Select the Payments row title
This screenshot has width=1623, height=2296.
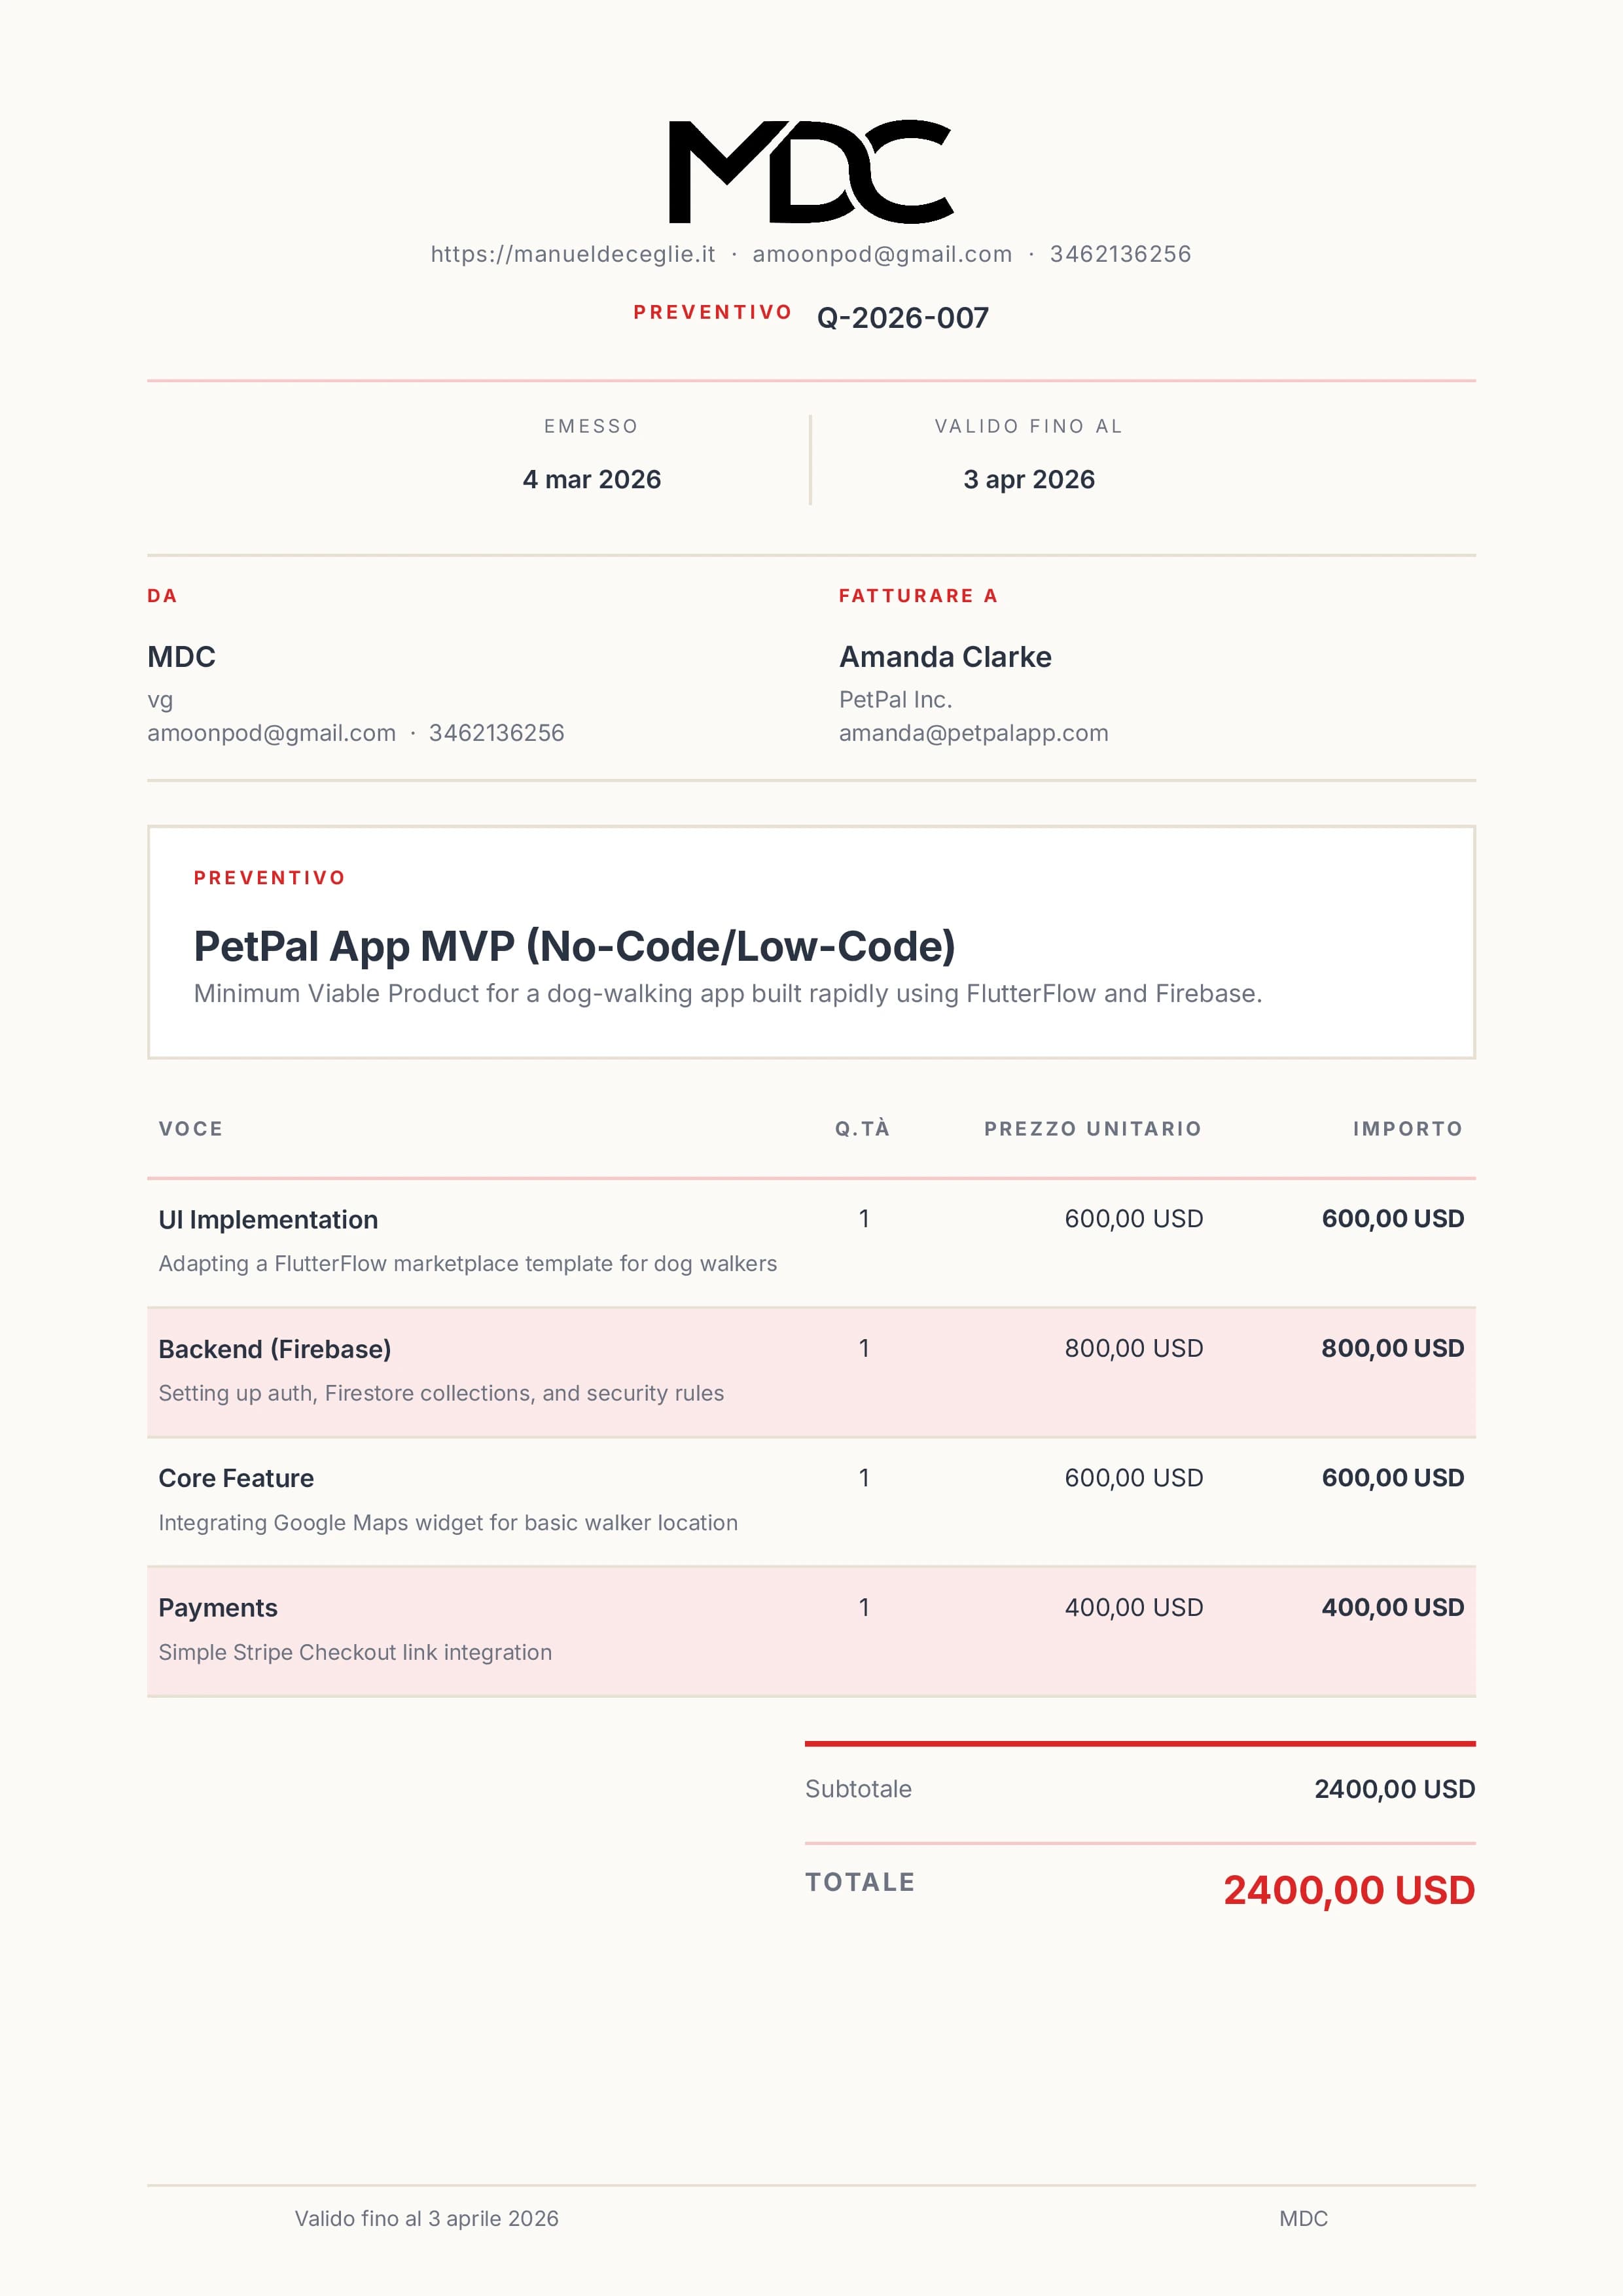218,1608
